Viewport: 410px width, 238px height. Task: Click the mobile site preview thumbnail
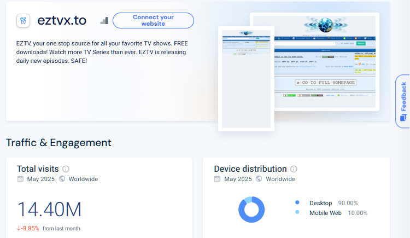pos(246,79)
